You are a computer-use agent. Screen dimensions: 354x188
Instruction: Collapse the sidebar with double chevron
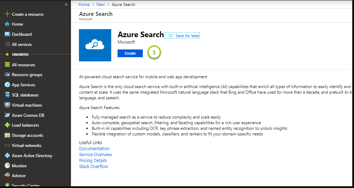66,4
